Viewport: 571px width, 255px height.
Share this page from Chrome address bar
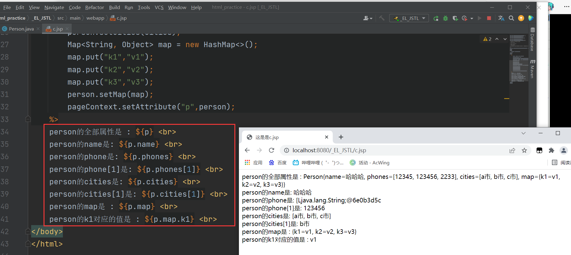(x=512, y=150)
